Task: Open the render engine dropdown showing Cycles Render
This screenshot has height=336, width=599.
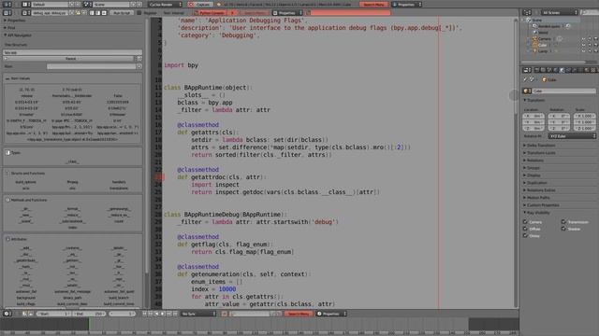Action: coord(165,5)
